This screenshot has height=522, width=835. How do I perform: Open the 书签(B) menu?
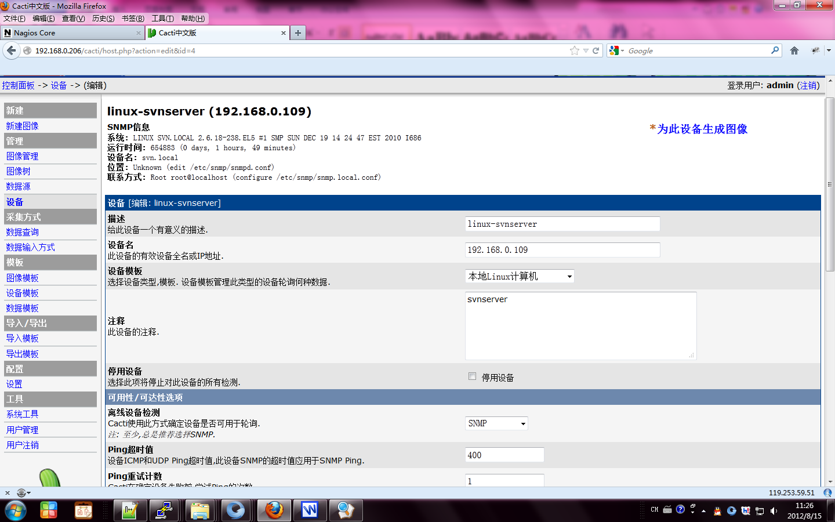tap(133, 19)
